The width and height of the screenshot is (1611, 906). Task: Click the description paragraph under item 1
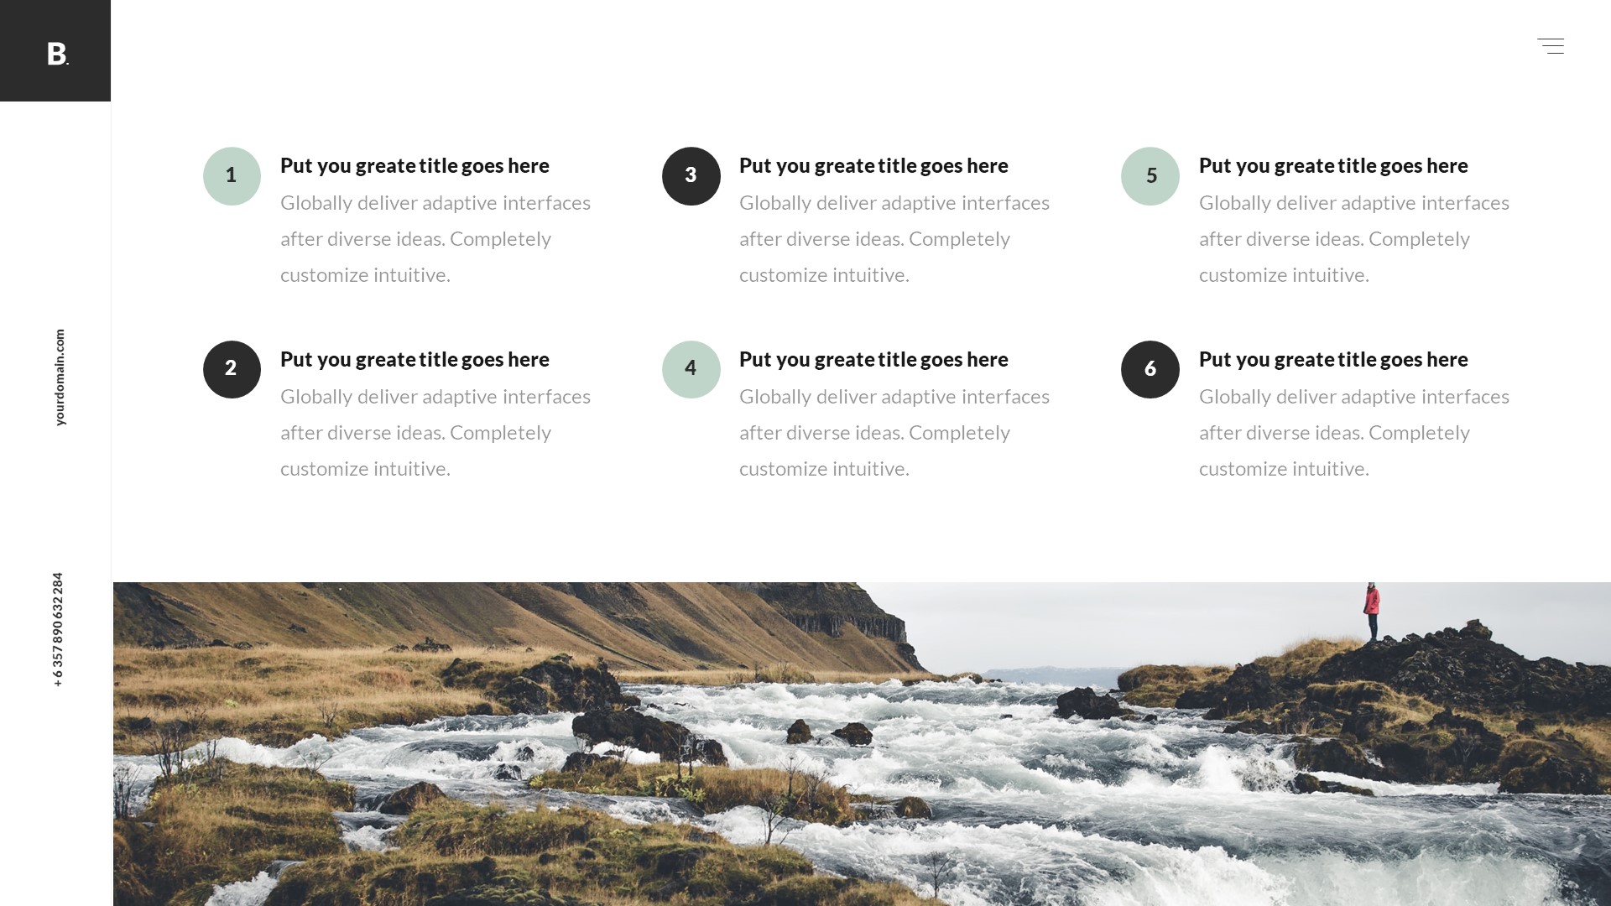click(x=435, y=239)
